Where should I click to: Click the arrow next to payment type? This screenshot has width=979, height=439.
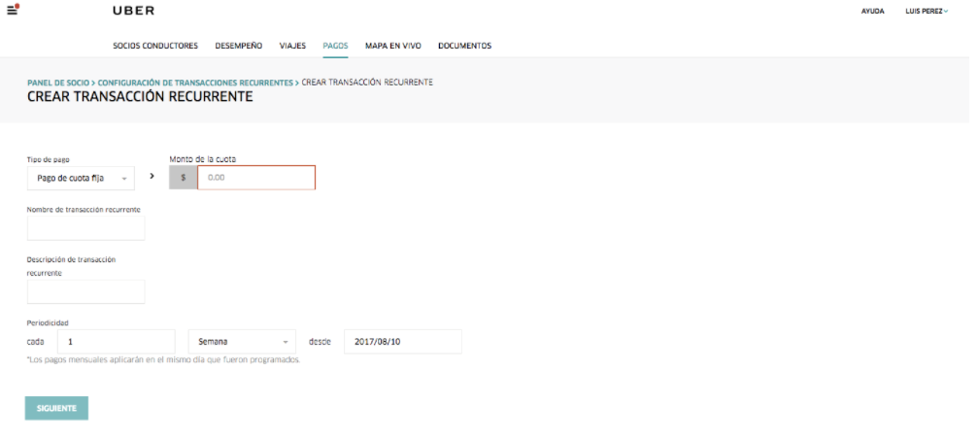point(152,177)
